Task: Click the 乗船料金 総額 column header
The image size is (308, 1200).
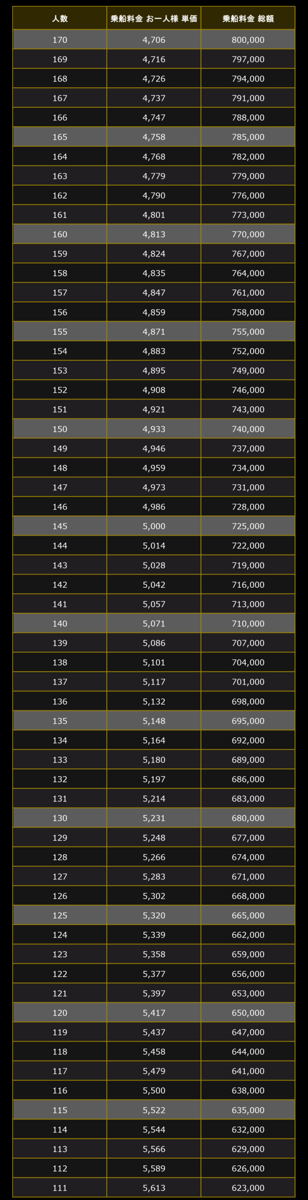Action: point(248,18)
